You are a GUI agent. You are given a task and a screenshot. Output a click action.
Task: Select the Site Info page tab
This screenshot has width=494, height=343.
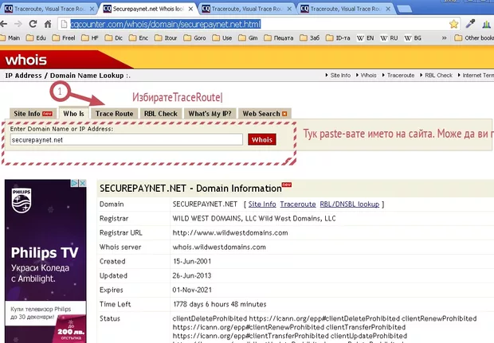(33, 114)
